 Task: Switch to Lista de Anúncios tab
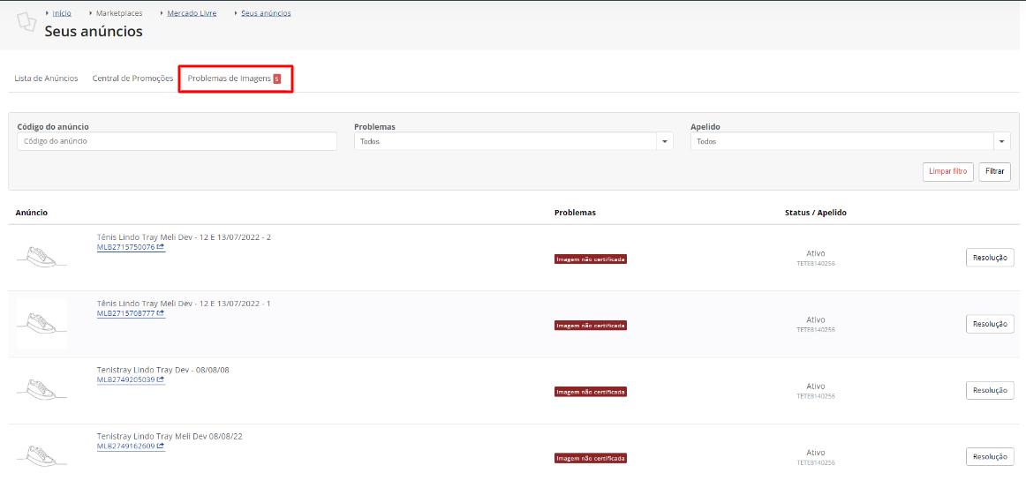(47, 79)
